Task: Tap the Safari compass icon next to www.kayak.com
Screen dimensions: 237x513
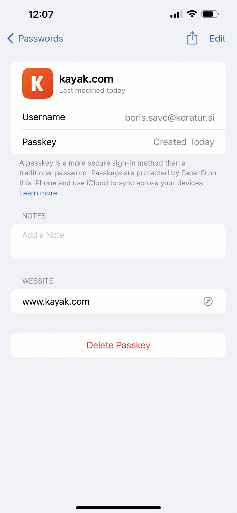Action: tap(208, 301)
